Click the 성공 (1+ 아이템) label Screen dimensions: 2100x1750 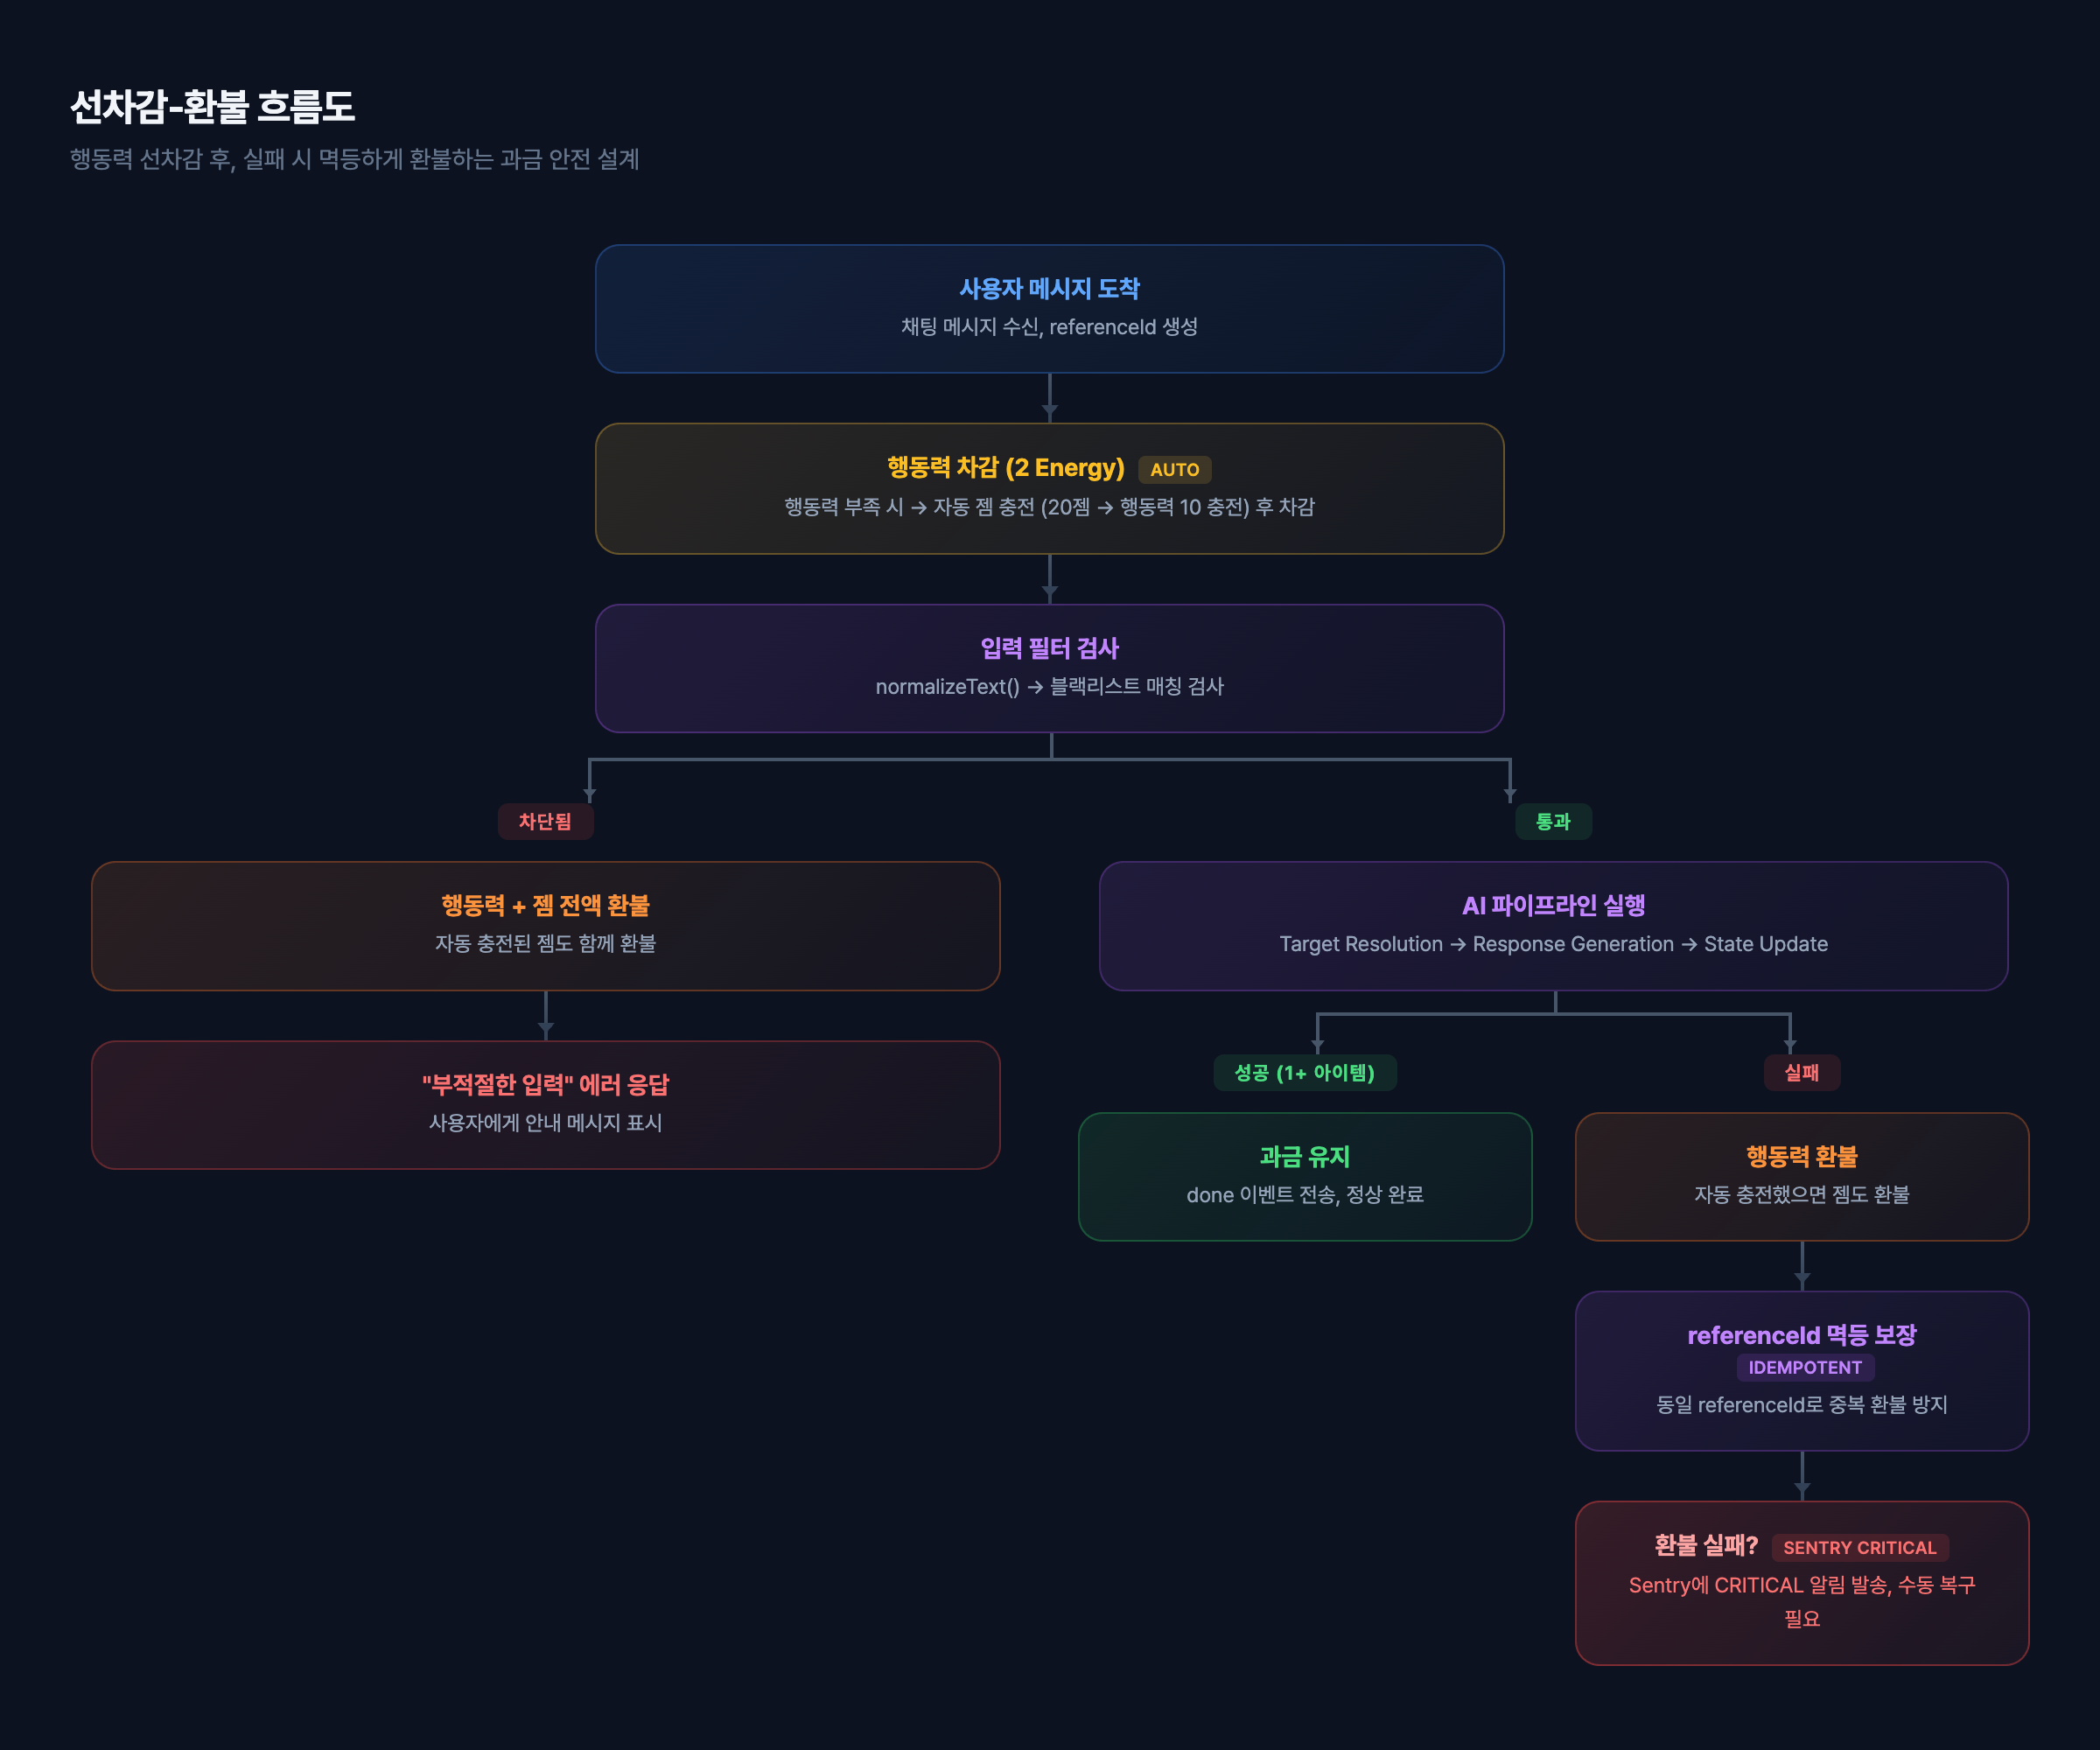(x=1304, y=1072)
